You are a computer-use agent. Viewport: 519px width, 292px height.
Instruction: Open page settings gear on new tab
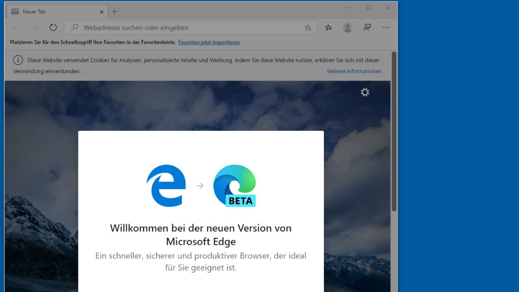click(365, 92)
